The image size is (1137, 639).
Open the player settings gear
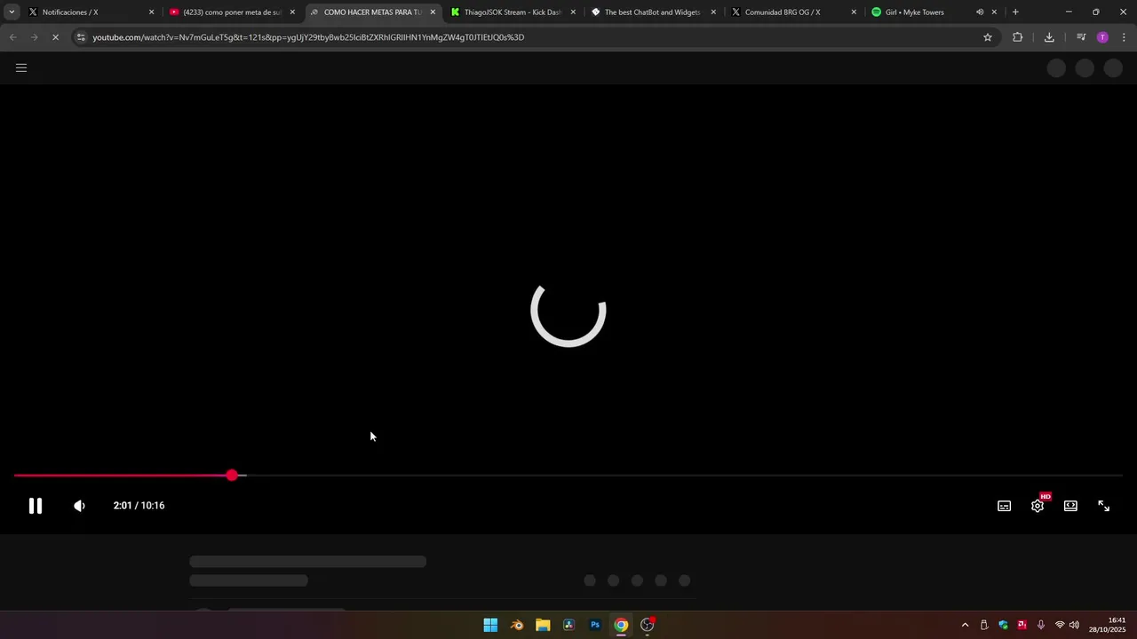[1038, 506]
